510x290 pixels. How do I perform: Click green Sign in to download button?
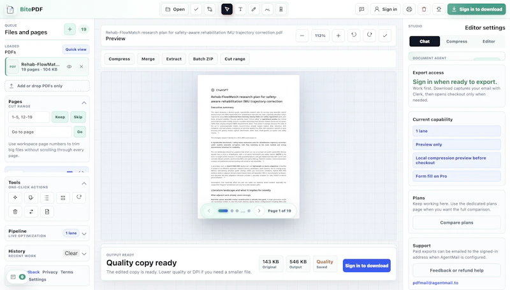(x=476, y=10)
